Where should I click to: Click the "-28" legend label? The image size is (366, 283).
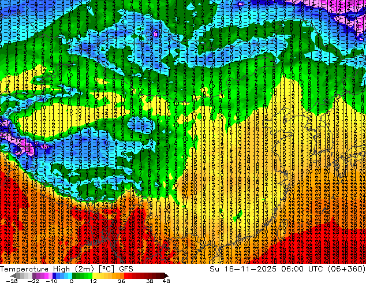point(12,281)
